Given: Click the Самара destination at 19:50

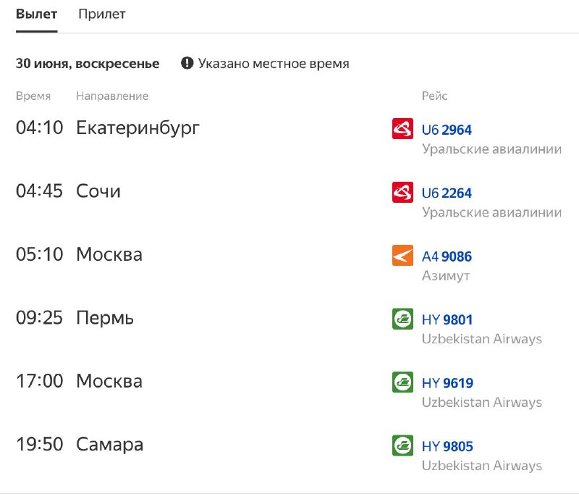Looking at the screenshot, I should point(110,445).
